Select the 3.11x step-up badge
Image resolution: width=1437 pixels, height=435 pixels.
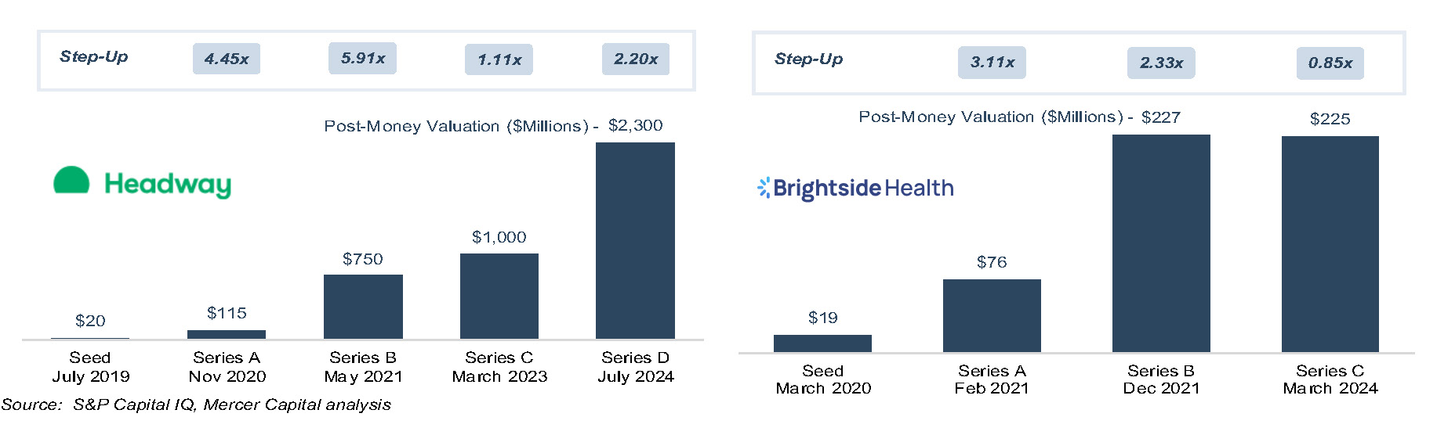pyautogui.click(x=992, y=63)
